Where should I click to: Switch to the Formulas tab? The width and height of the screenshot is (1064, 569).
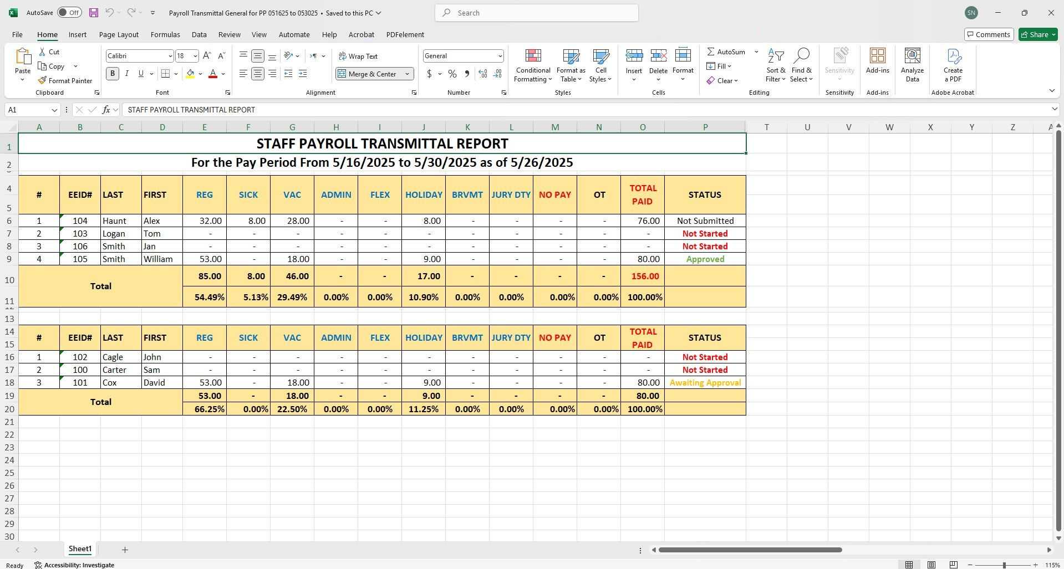pos(165,34)
